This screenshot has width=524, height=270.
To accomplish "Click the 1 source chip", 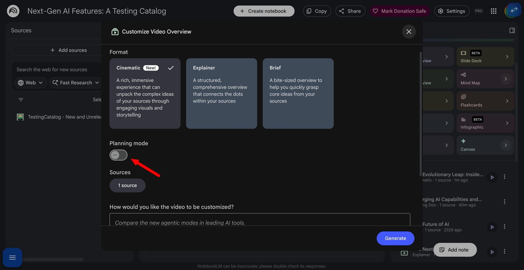I will coord(127,186).
